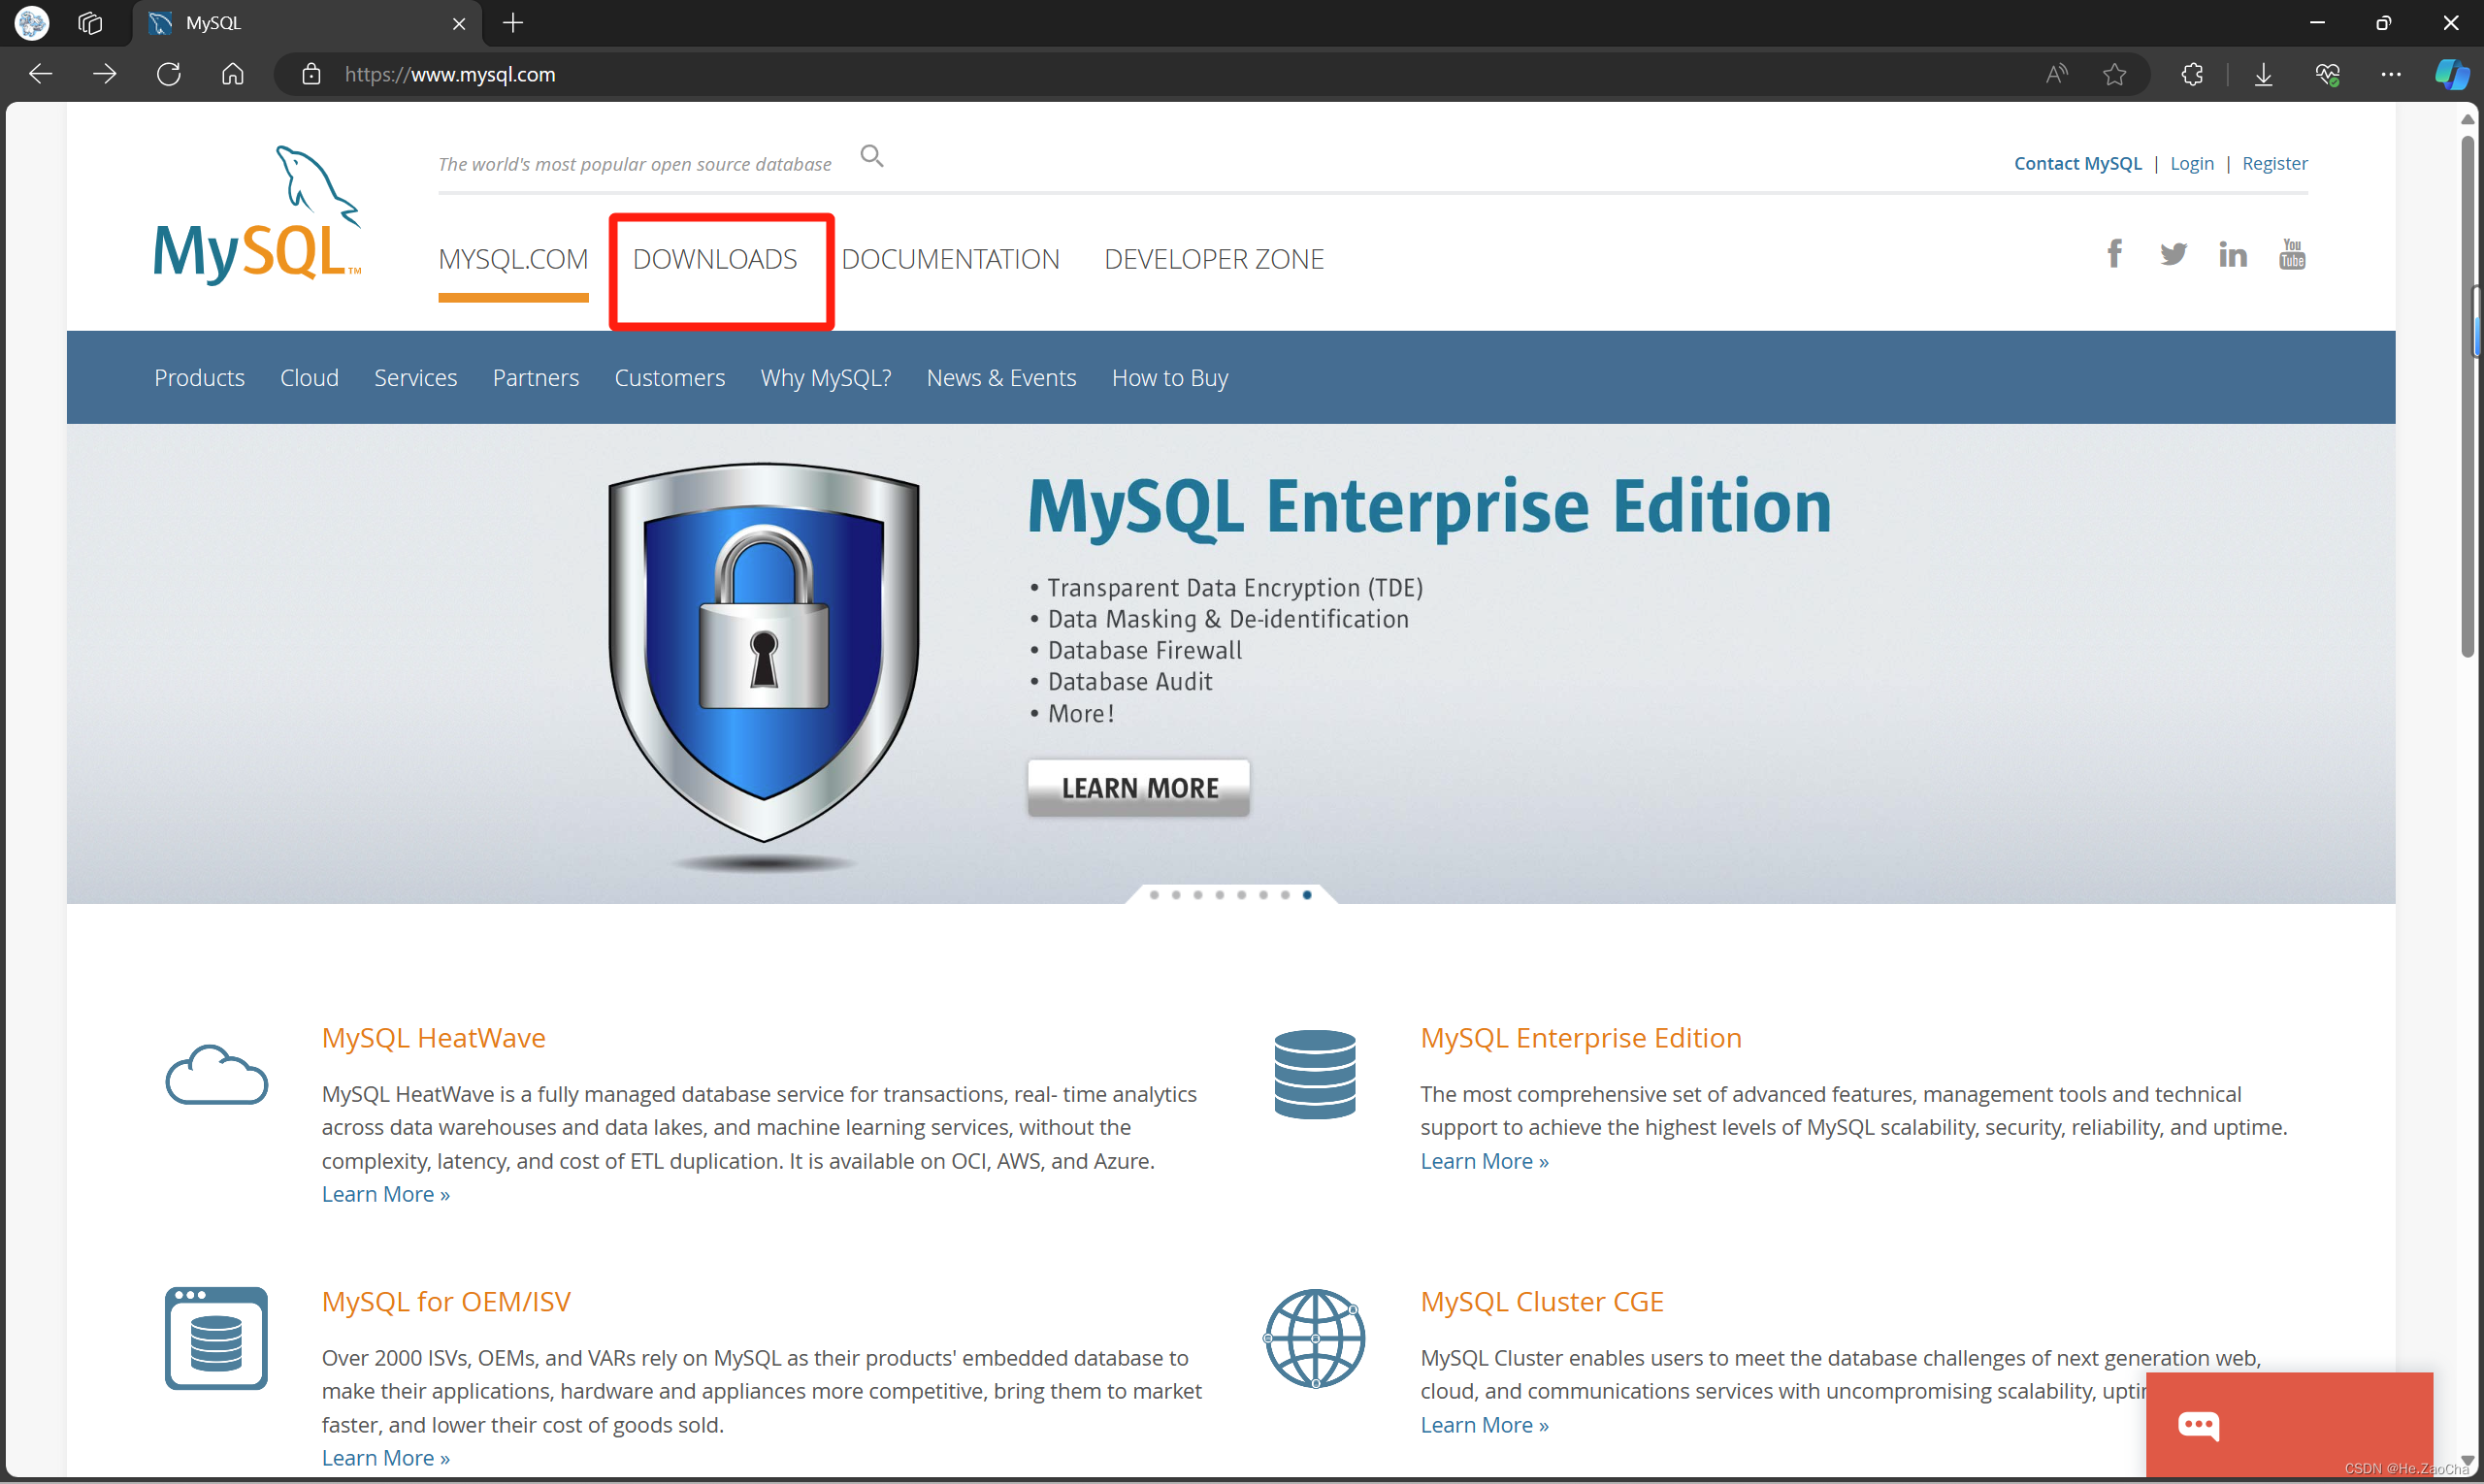The image size is (2484, 1484).
Task: Click Learn More under MySQL Cluster CGE
Action: (1484, 1425)
